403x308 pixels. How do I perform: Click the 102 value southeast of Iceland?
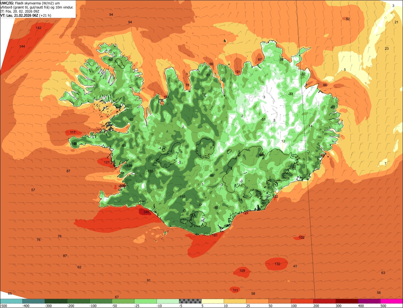(302, 237)
